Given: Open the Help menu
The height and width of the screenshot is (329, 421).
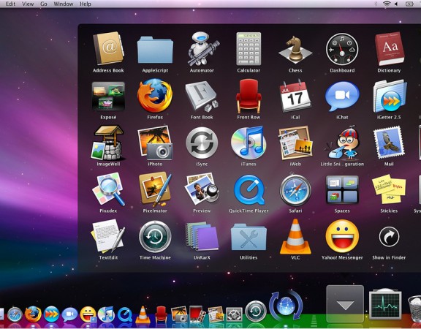Looking at the screenshot, I should [x=86, y=4].
